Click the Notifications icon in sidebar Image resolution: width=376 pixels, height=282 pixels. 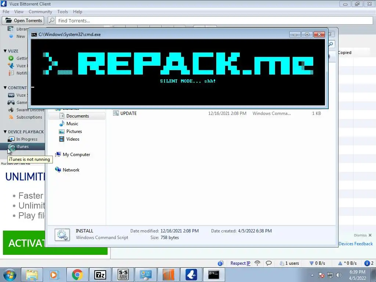(x=11, y=73)
